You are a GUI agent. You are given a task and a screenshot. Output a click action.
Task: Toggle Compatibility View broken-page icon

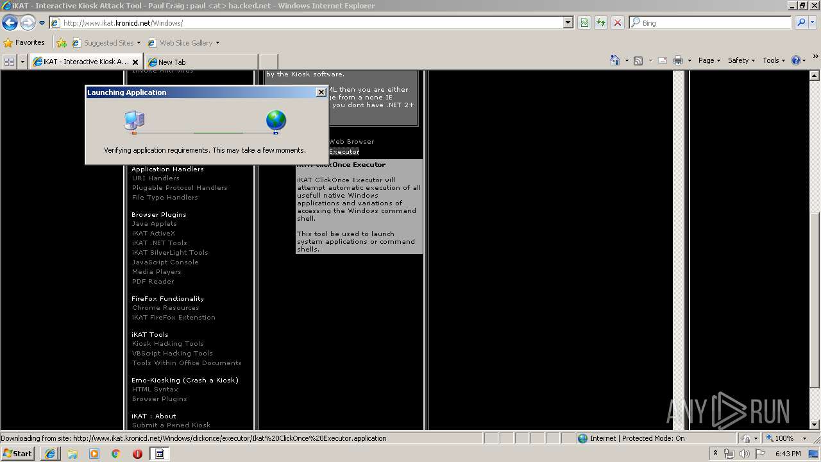pos(584,22)
